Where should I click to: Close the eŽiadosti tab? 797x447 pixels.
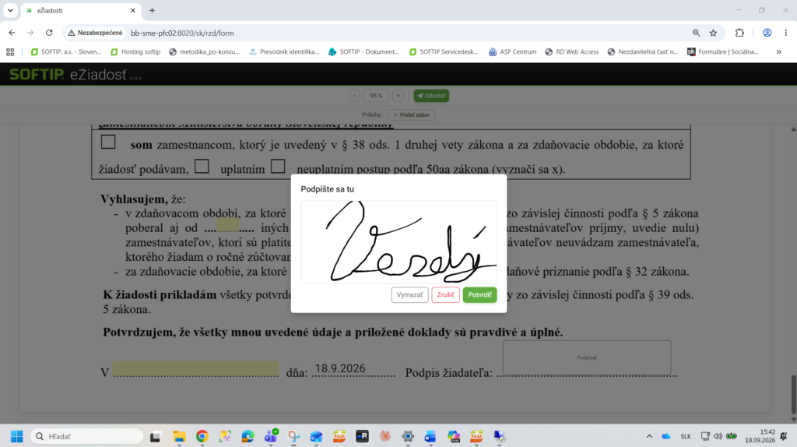point(132,10)
